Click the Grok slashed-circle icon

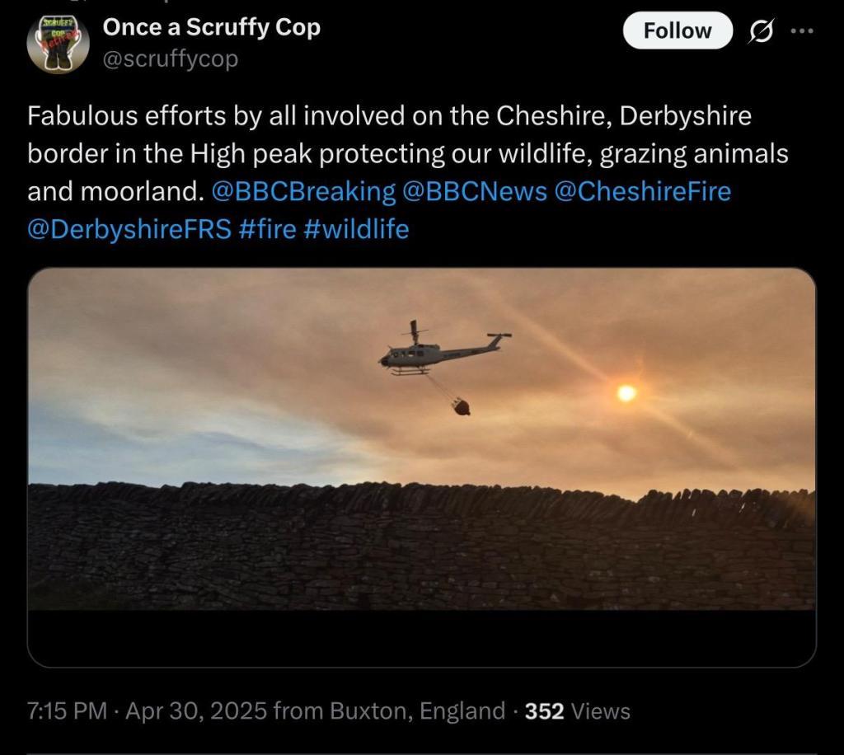point(760,31)
